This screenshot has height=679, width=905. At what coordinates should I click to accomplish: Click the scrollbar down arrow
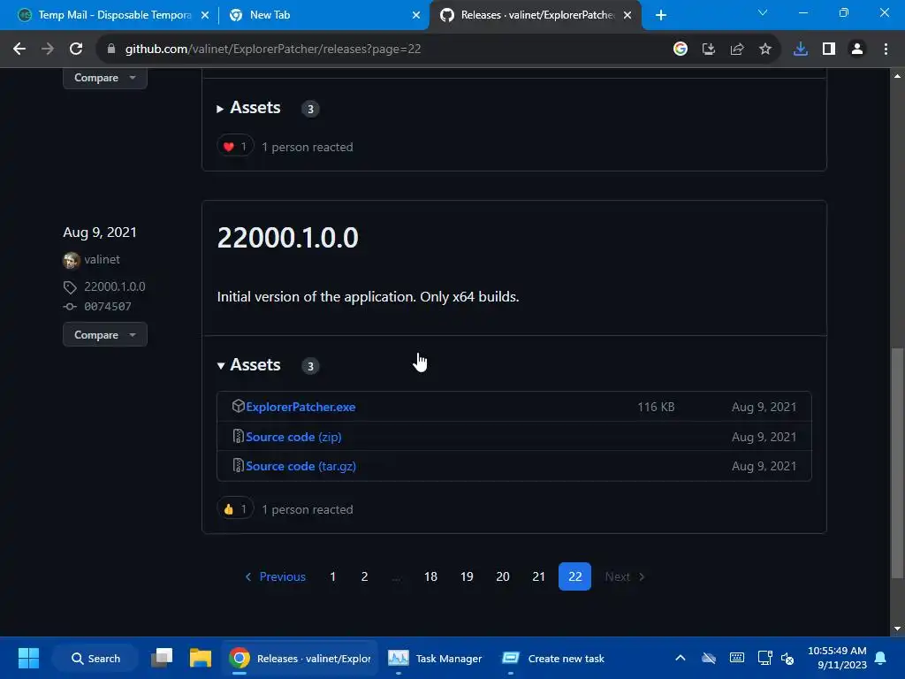click(x=897, y=629)
